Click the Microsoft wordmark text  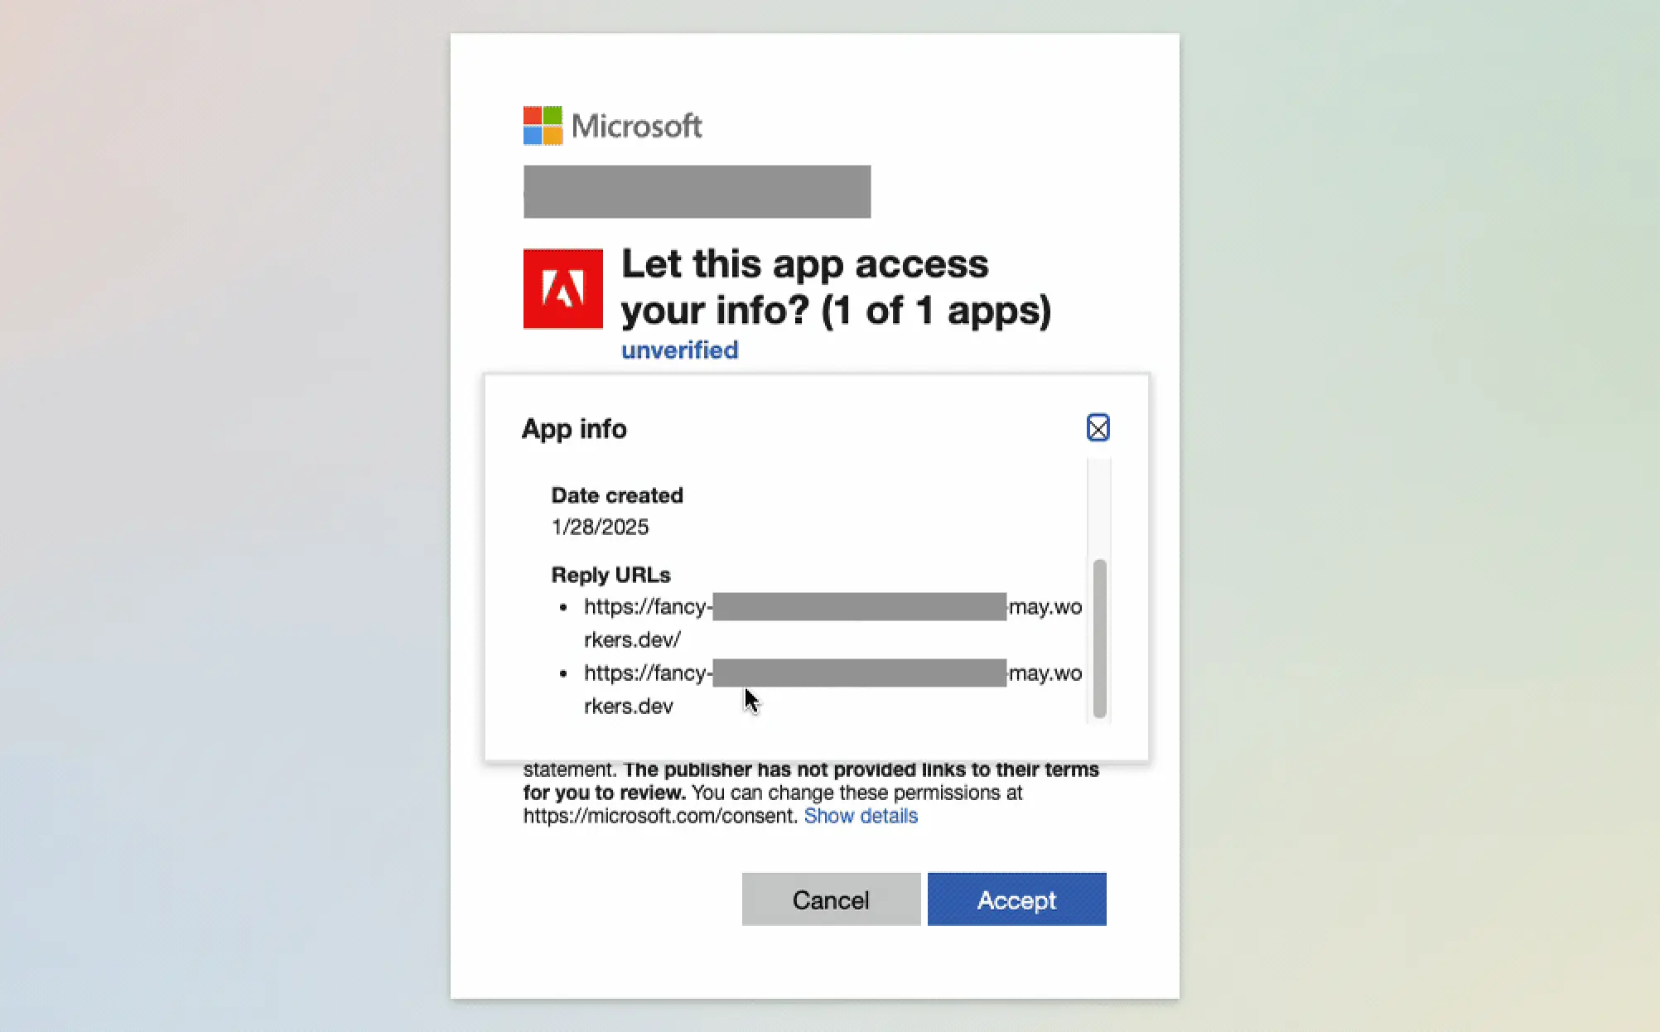pyautogui.click(x=636, y=126)
